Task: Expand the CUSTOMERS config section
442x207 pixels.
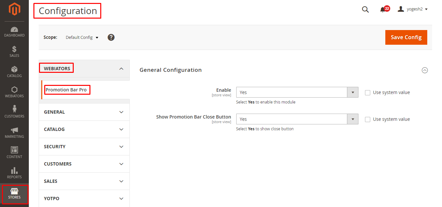Action: click(84, 164)
